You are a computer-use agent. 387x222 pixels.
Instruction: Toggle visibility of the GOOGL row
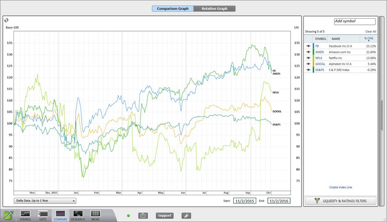[308, 64]
